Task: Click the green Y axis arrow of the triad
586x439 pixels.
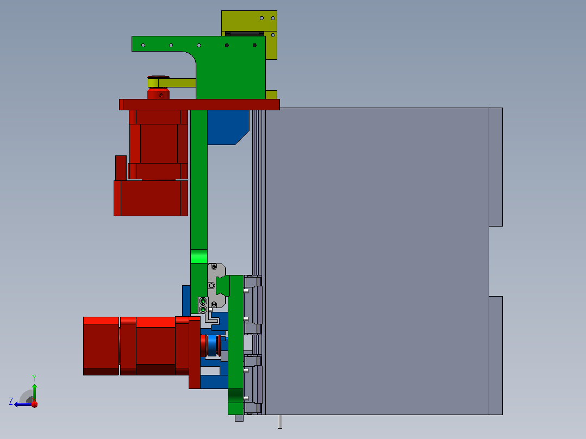Action: (34, 392)
